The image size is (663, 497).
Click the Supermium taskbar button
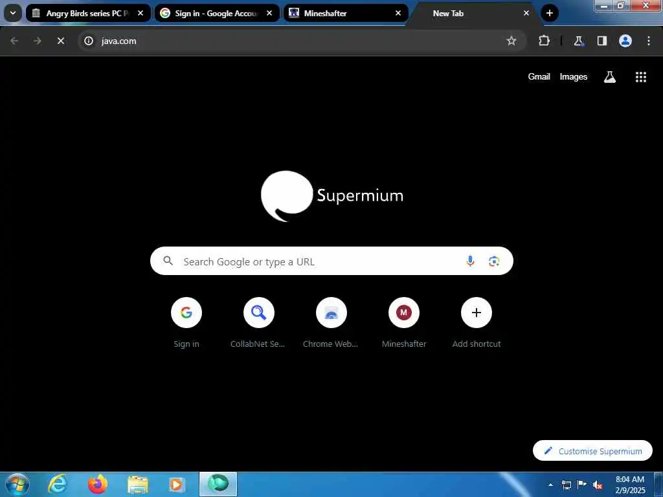coord(218,484)
